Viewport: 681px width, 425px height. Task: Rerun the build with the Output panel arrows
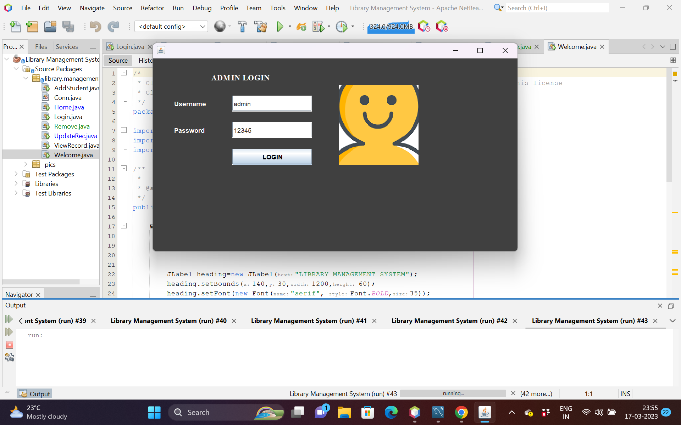click(x=9, y=319)
